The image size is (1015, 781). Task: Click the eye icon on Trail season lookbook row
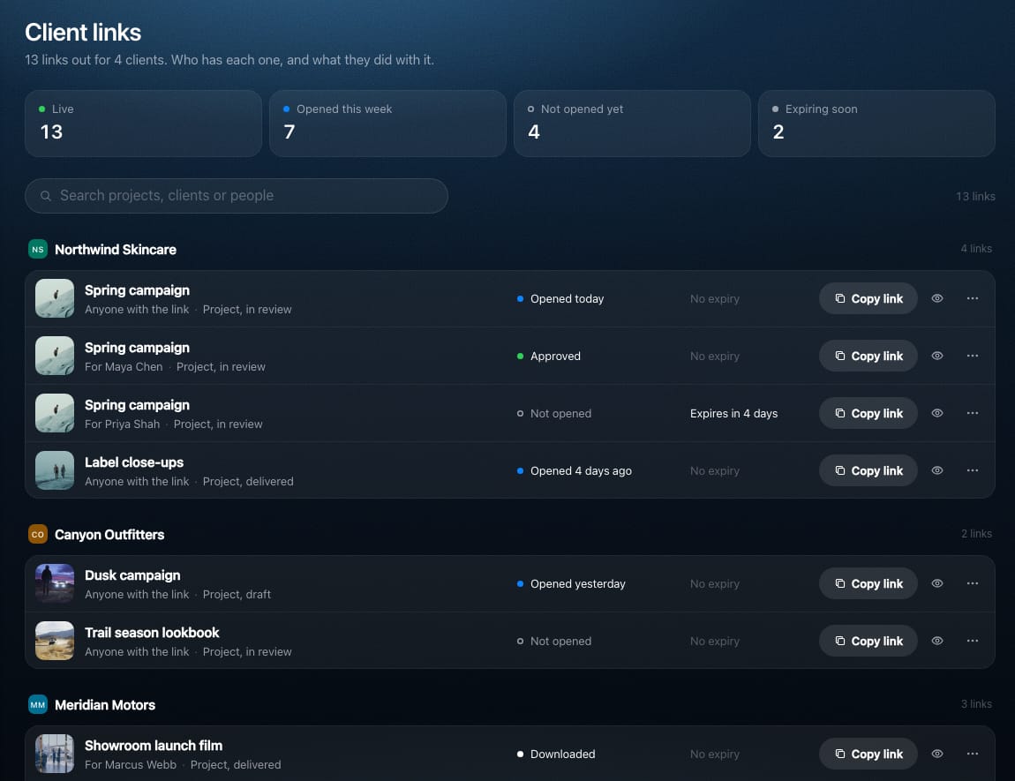point(936,641)
